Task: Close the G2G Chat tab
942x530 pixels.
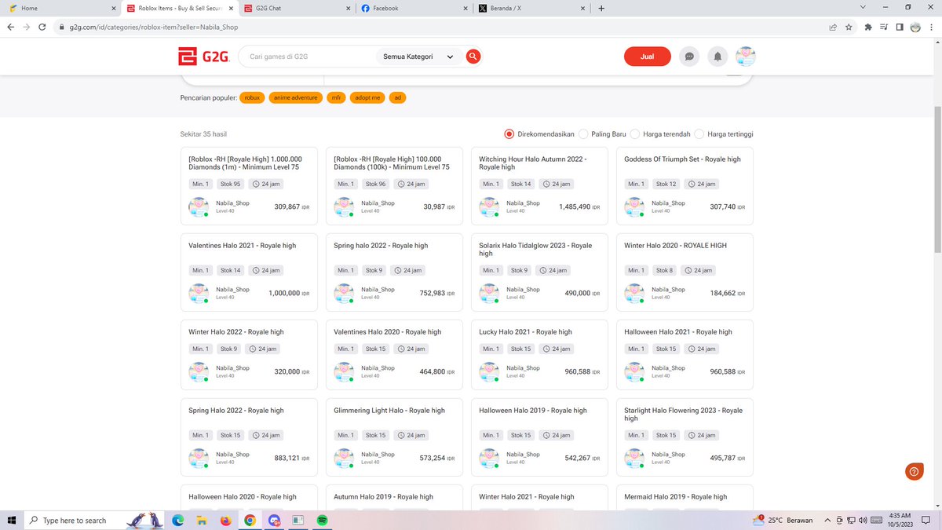Action: click(348, 9)
